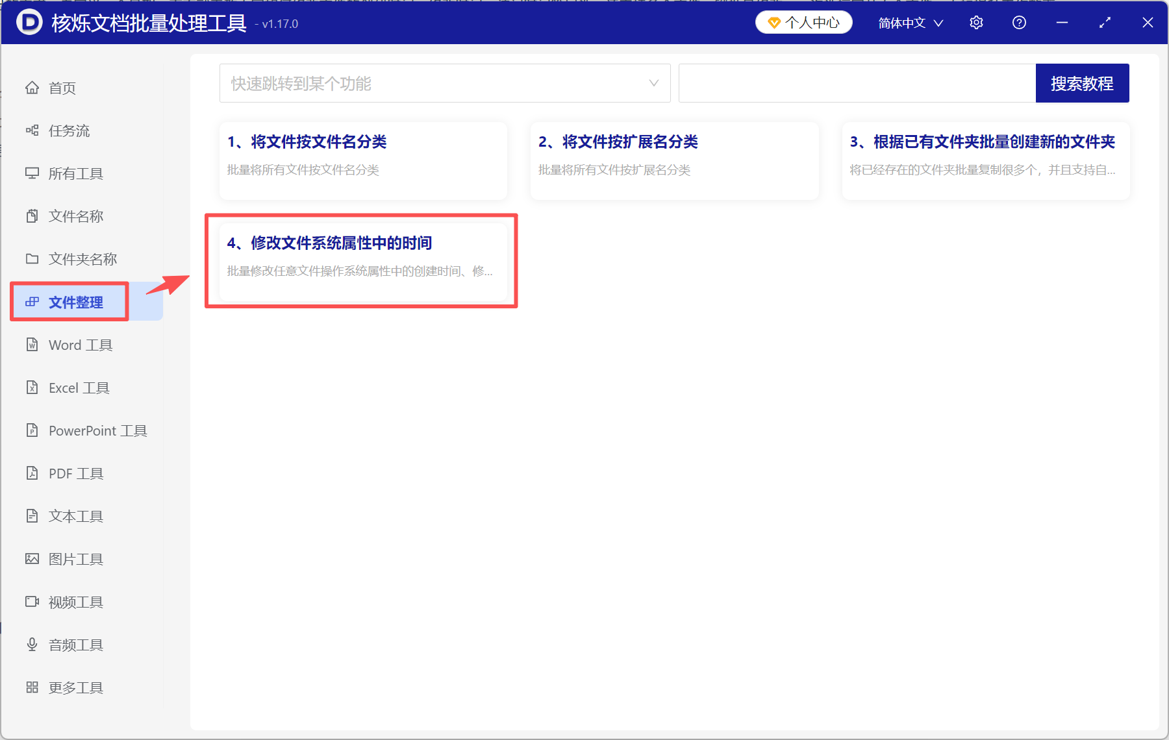Open the 简体中文 language dropdown
The width and height of the screenshot is (1169, 740).
click(909, 23)
